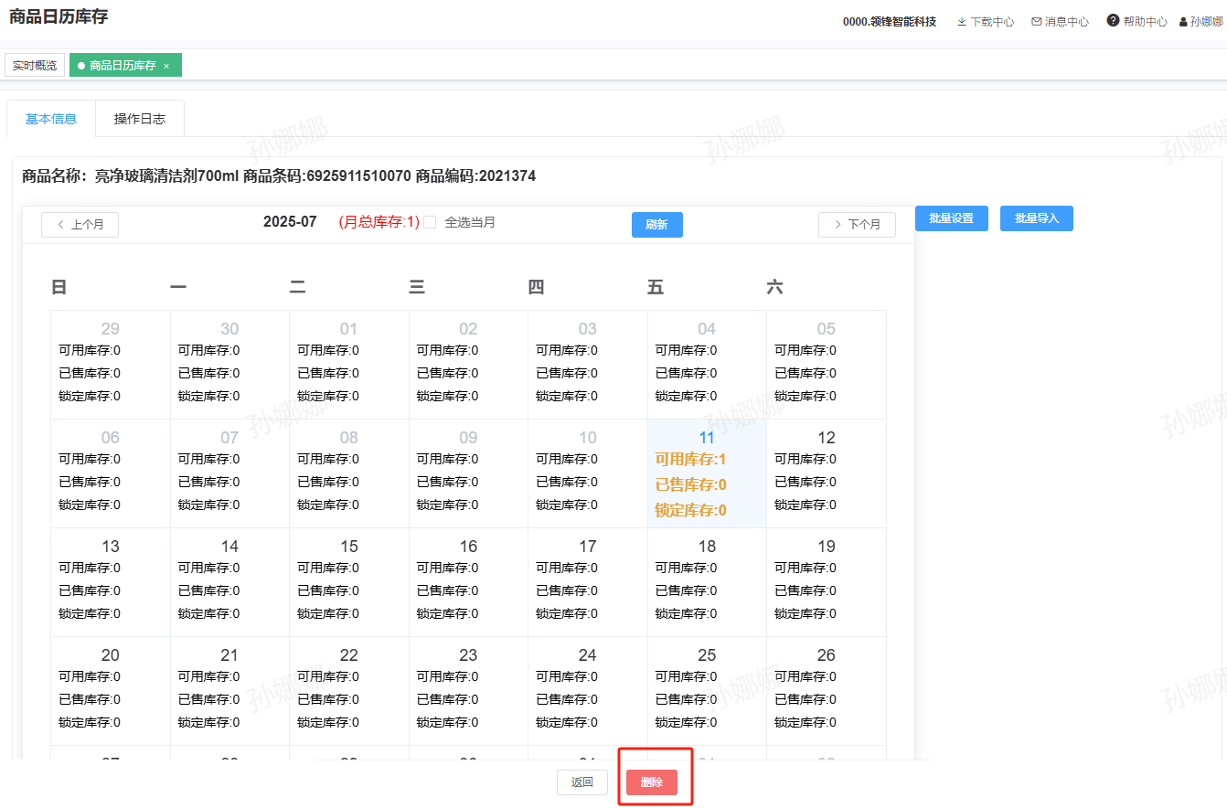Click the 批量导入 button
The width and height of the screenshot is (1227, 808).
pyautogui.click(x=1036, y=218)
